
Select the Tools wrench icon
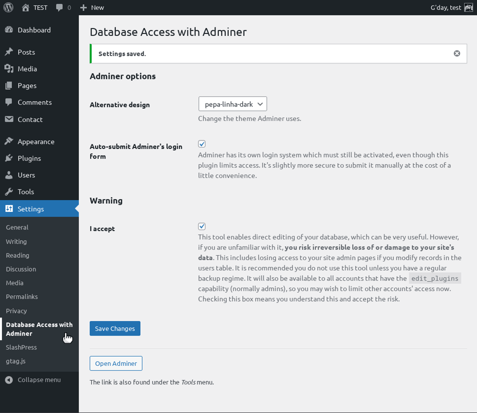pyautogui.click(x=9, y=191)
